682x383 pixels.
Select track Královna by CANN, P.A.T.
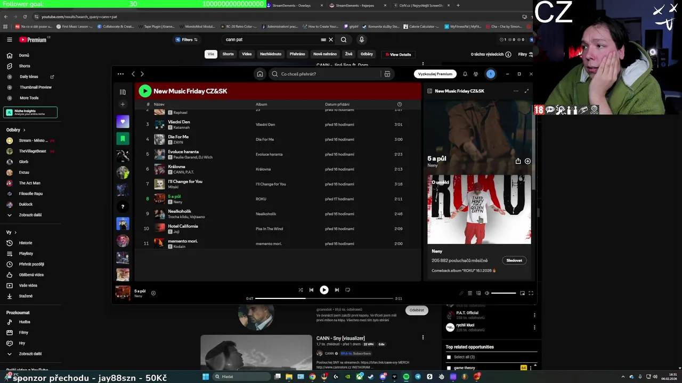278,169
